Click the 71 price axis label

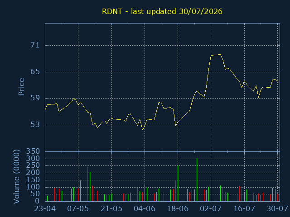click(35, 45)
